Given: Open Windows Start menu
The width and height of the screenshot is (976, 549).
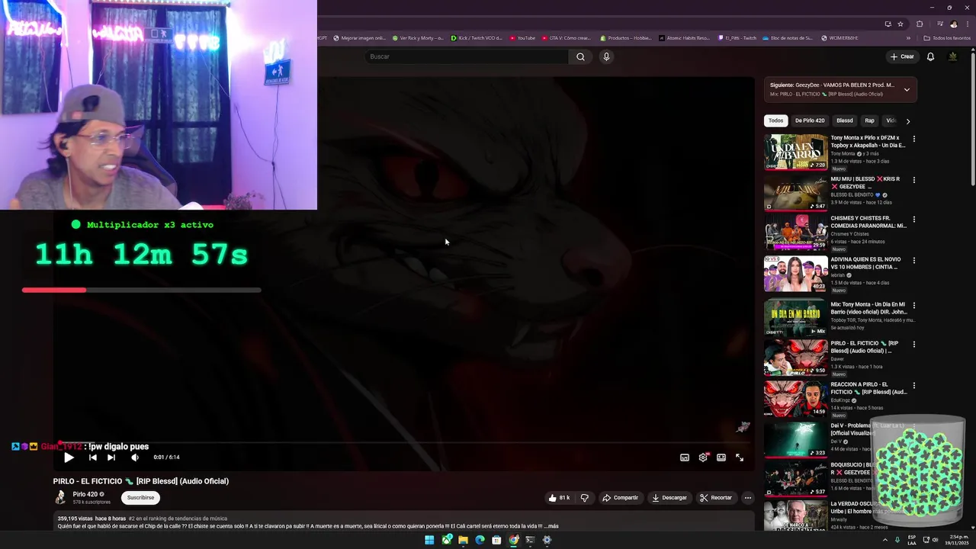Looking at the screenshot, I should pos(429,540).
